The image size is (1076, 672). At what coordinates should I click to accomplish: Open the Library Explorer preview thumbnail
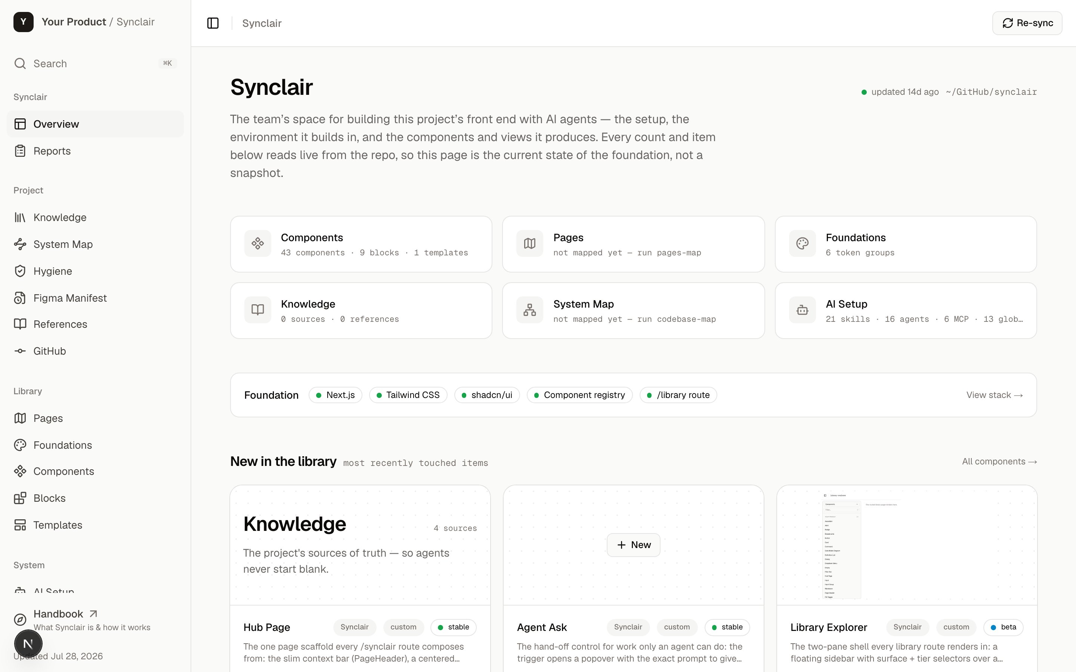click(x=907, y=545)
